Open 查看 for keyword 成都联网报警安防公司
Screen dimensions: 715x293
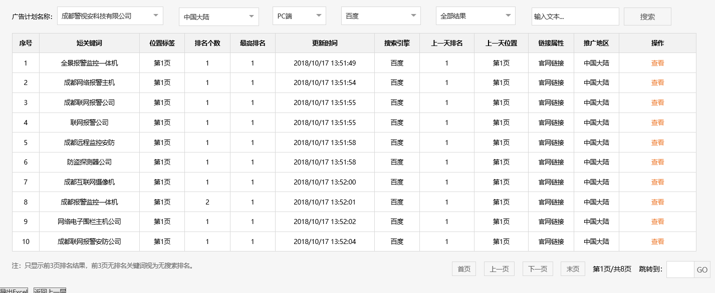point(657,241)
